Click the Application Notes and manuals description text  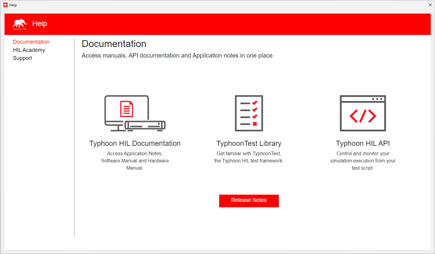pyautogui.click(x=135, y=161)
